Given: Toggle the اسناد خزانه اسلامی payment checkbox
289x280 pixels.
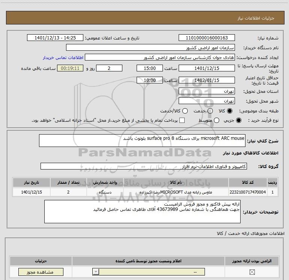Looking at the screenshot, I should click(182, 120).
